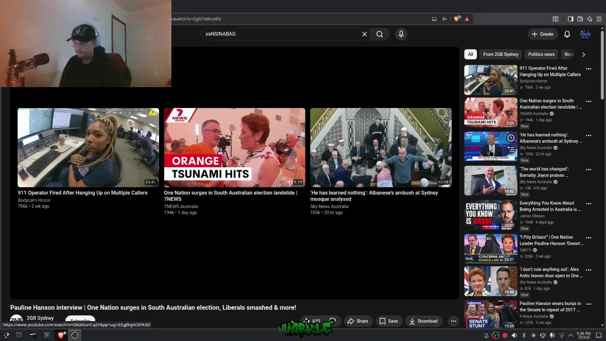Click the send page arrow icon in address bar
This screenshot has height=341, width=606.
coord(445,19)
